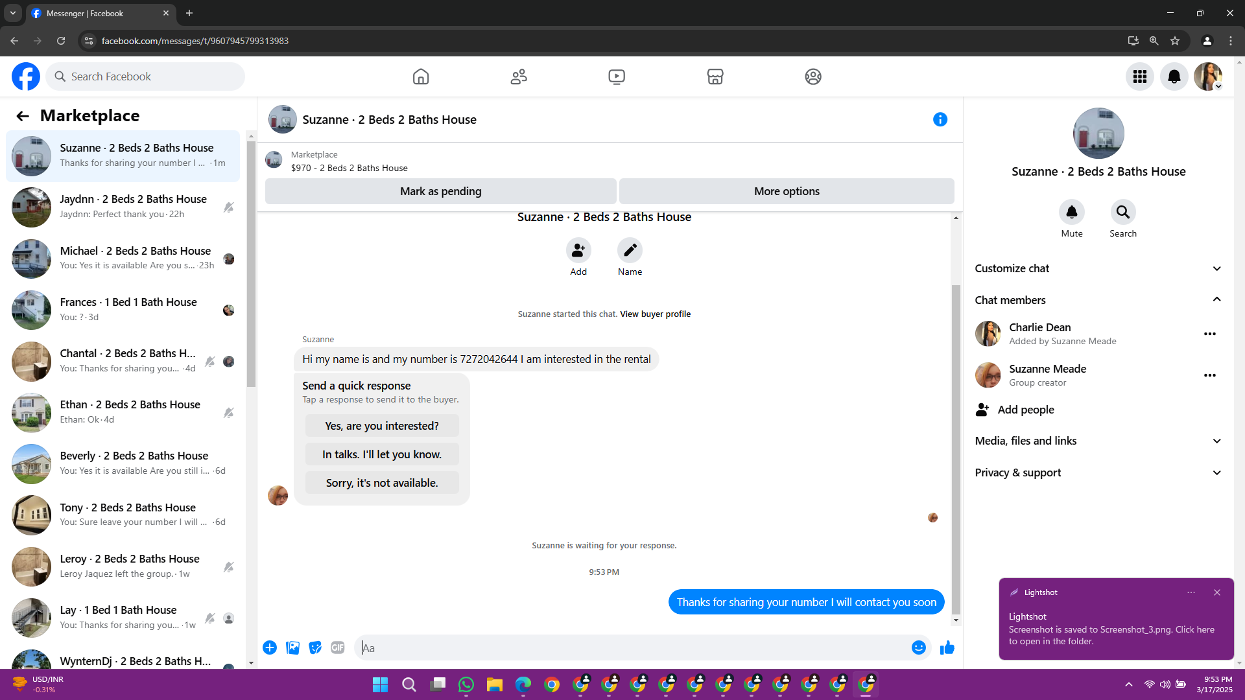Open Lightshot notification options menu
Screen dimensions: 1245x700
(x=1191, y=592)
